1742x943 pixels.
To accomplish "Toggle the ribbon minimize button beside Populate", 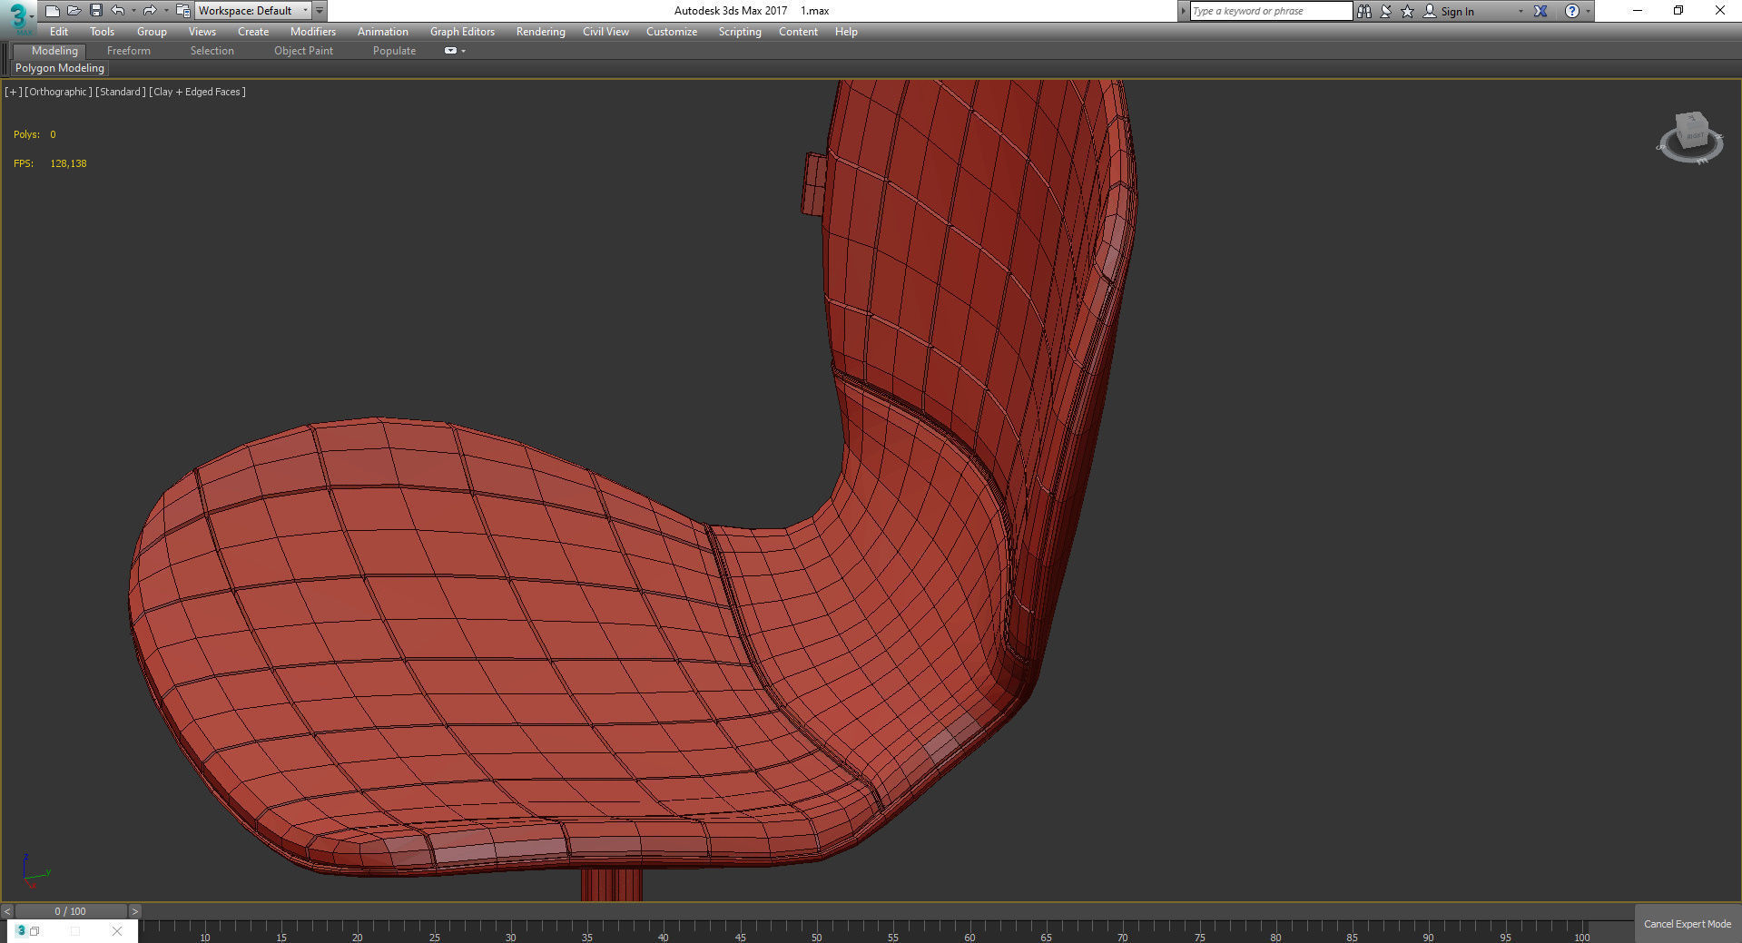I will point(451,51).
